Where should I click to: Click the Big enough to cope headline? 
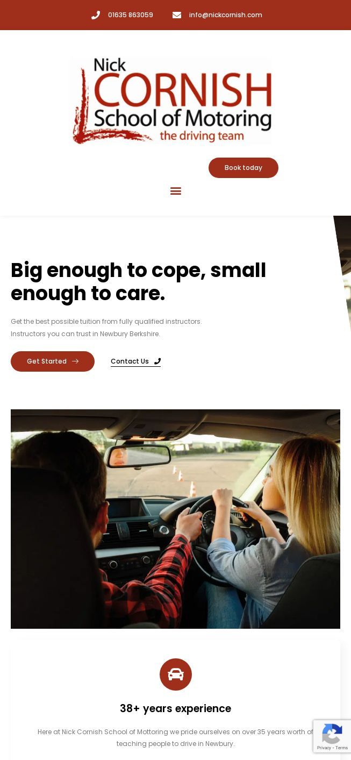tap(139, 282)
